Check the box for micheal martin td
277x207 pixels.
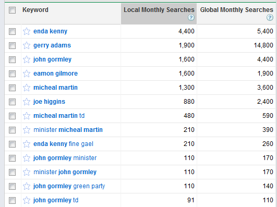click(13, 116)
